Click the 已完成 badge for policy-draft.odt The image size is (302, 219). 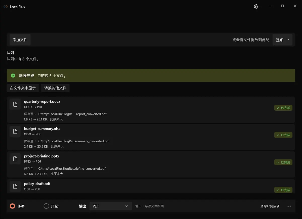283,190
